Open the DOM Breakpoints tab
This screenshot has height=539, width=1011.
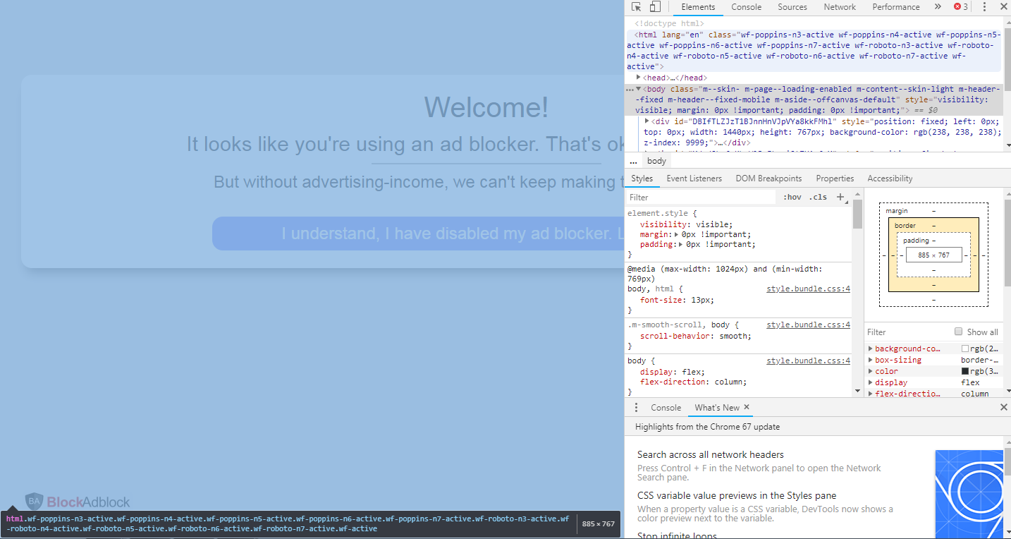tap(768, 178)
